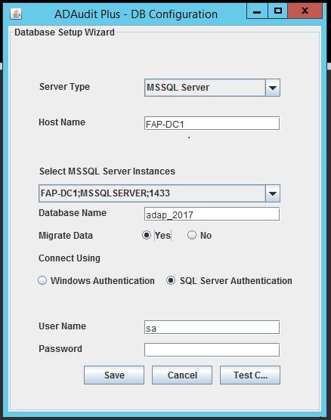Image resolution: width=331 pixels, height=420 pixels.
Task: Select the MSSQL Server combo box
Action: (x=212, y=88)
